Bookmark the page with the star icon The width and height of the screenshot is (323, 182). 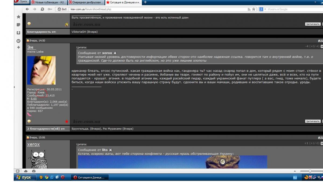coord(254,9)
